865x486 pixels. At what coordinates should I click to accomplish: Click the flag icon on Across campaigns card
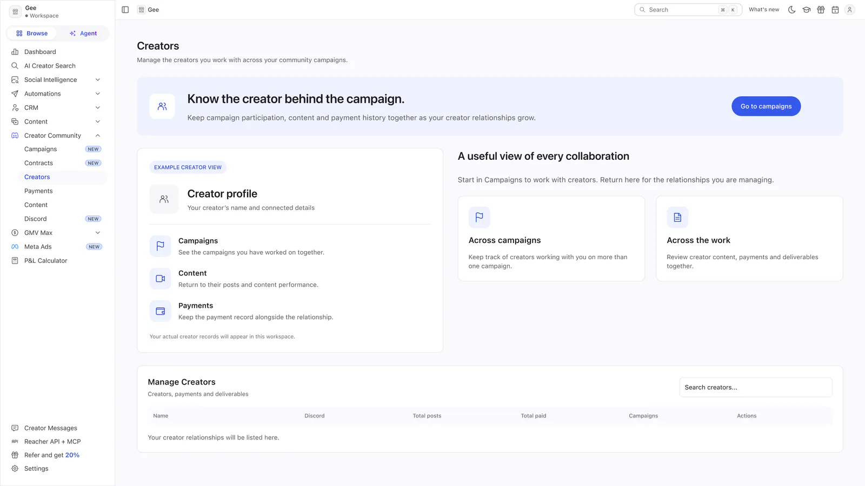pyautogui.click(x=479, y=217)
